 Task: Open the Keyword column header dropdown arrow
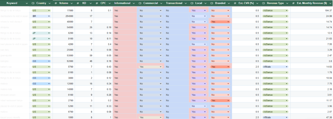coord(27,3)
